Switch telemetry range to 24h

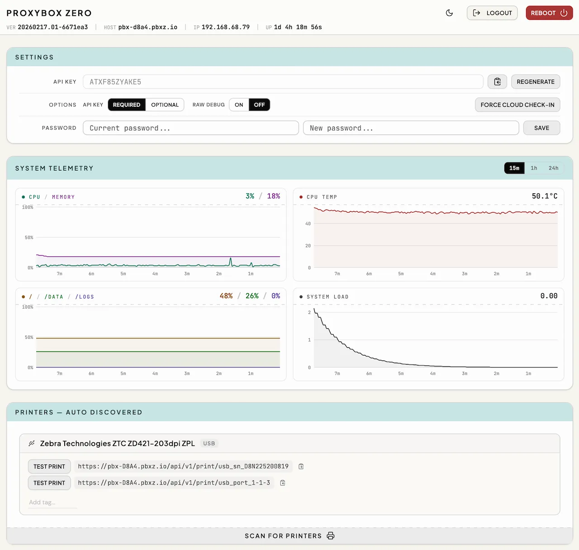tap(553, 168)
